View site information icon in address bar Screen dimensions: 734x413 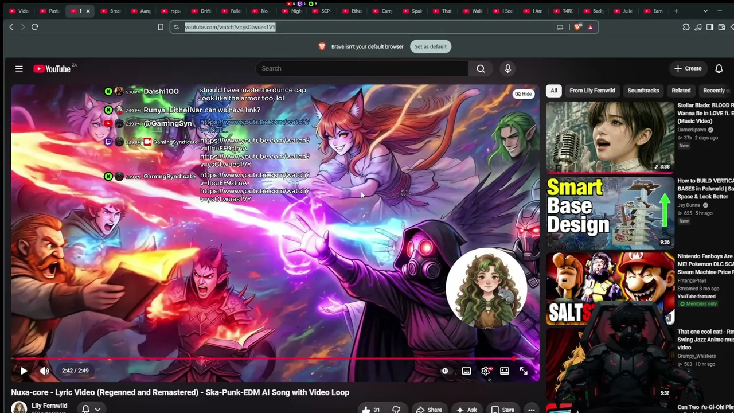(176, 27)
